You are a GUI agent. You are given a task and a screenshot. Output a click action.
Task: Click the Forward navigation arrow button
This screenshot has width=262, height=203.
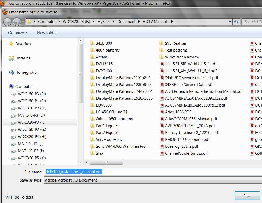[17, 22]
